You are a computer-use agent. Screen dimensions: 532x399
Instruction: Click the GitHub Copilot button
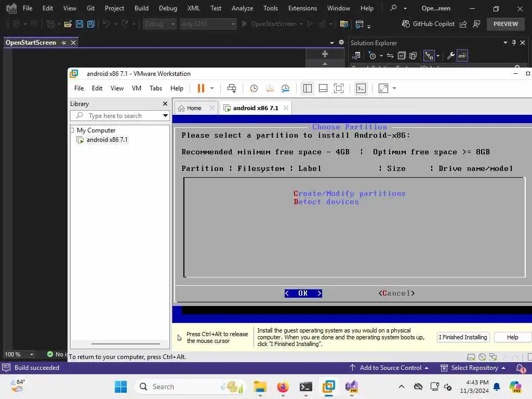(x=428, y=24)
